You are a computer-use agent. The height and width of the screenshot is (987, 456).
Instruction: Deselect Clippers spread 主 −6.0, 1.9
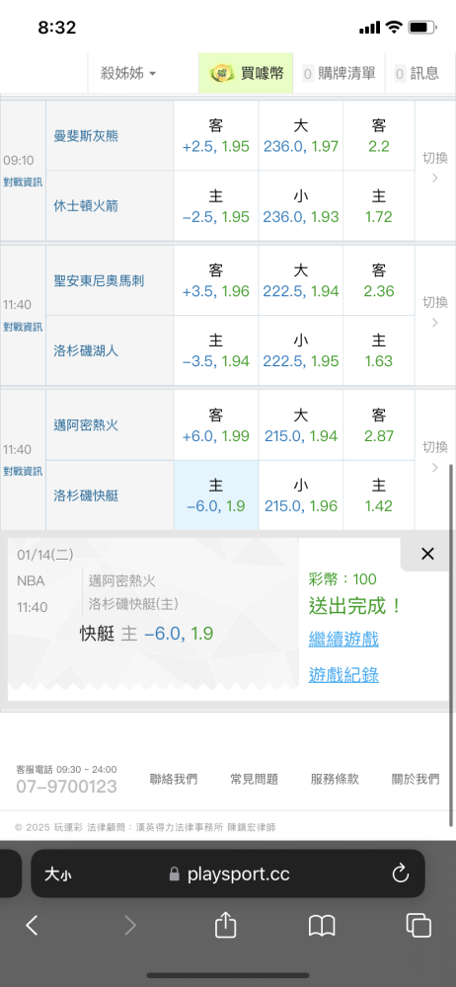point(216,495)
